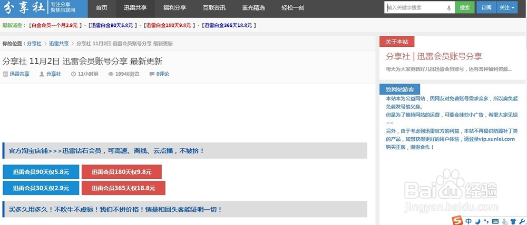The height and width of the screenshot is (225, 527).
Task: Click the vip.xunlei.com text in sidebar
Action: coord(497,139)
